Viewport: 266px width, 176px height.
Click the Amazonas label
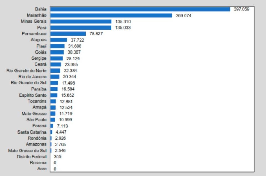coord(36,144)
